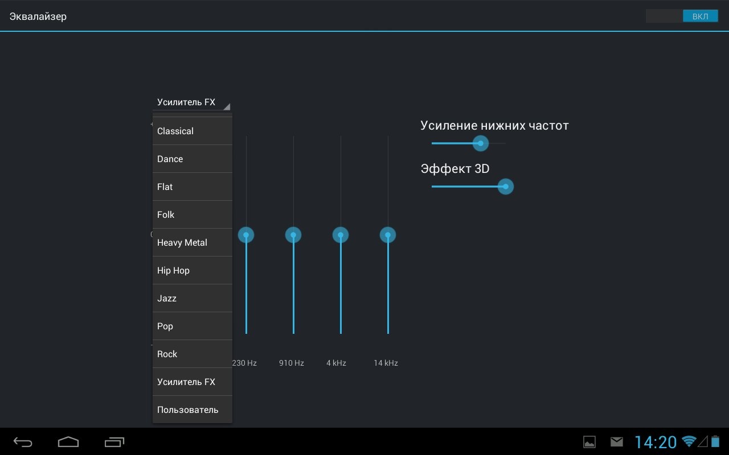Screen dimensions: 729x455
Task: Open the picture notification icon
Action: click(589, 442)
